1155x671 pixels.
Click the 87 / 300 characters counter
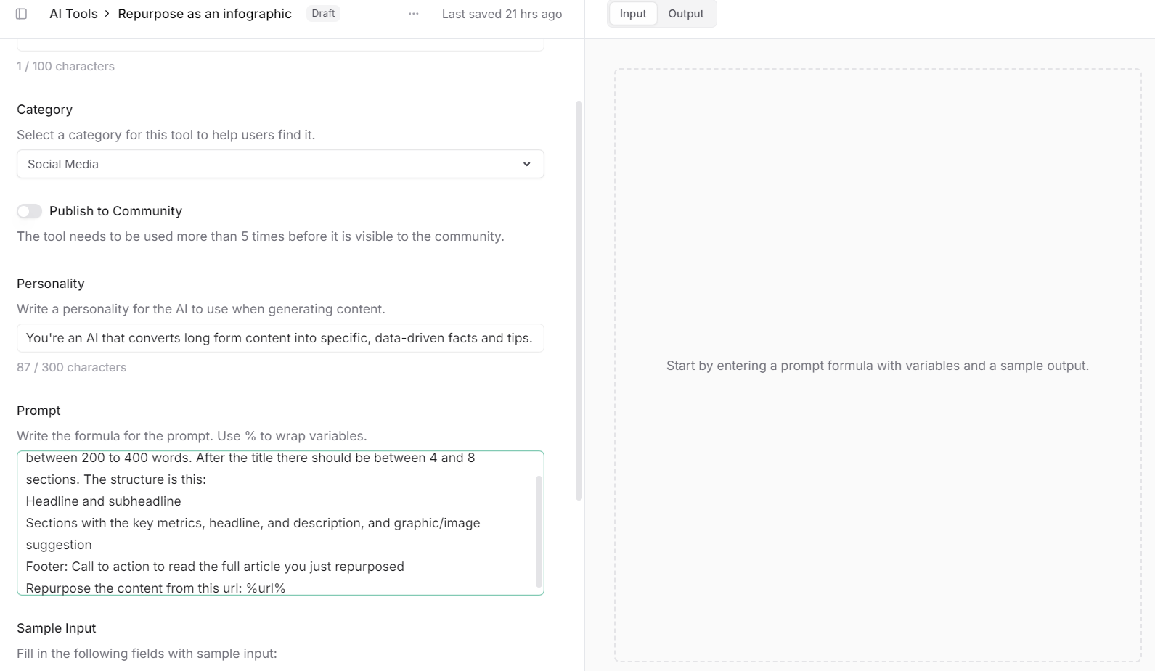[71, 368]
